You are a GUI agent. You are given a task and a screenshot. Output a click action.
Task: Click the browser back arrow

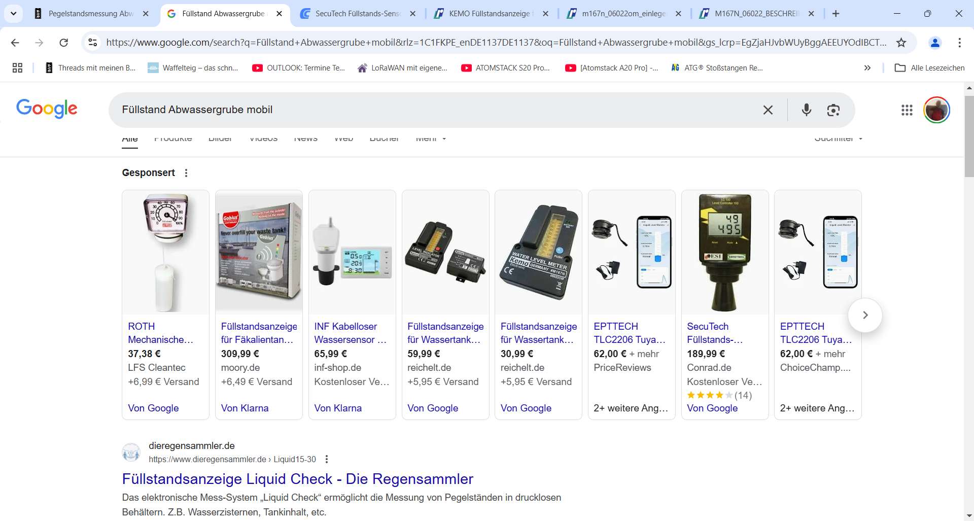15,43
